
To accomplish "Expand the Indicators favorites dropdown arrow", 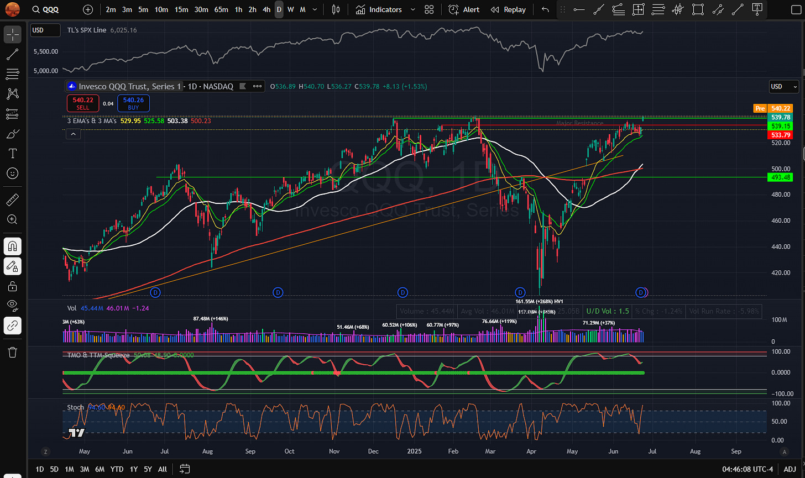I will pos(412,9).
